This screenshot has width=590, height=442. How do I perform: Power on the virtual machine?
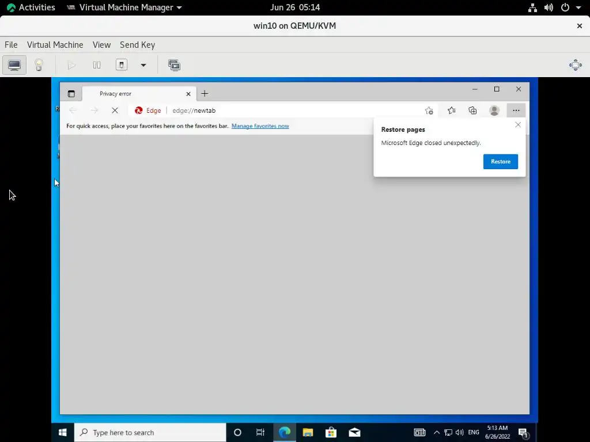click(71, 65)
